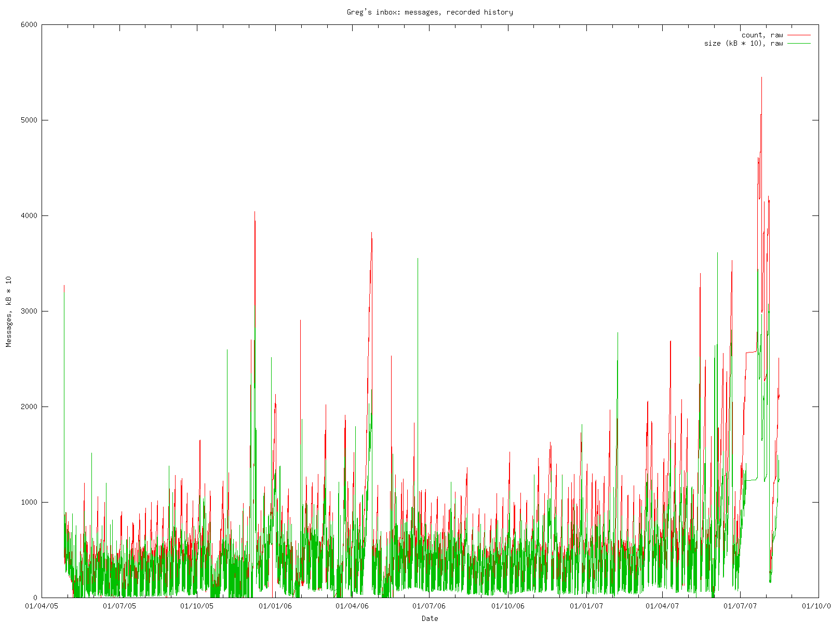Click the x-axis label "Date"

pos(430,618)
